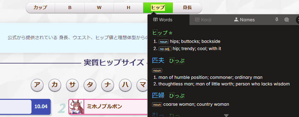Click the pin popup icon
The height and width of the screenshot is (117, 299).
(277, 19)
